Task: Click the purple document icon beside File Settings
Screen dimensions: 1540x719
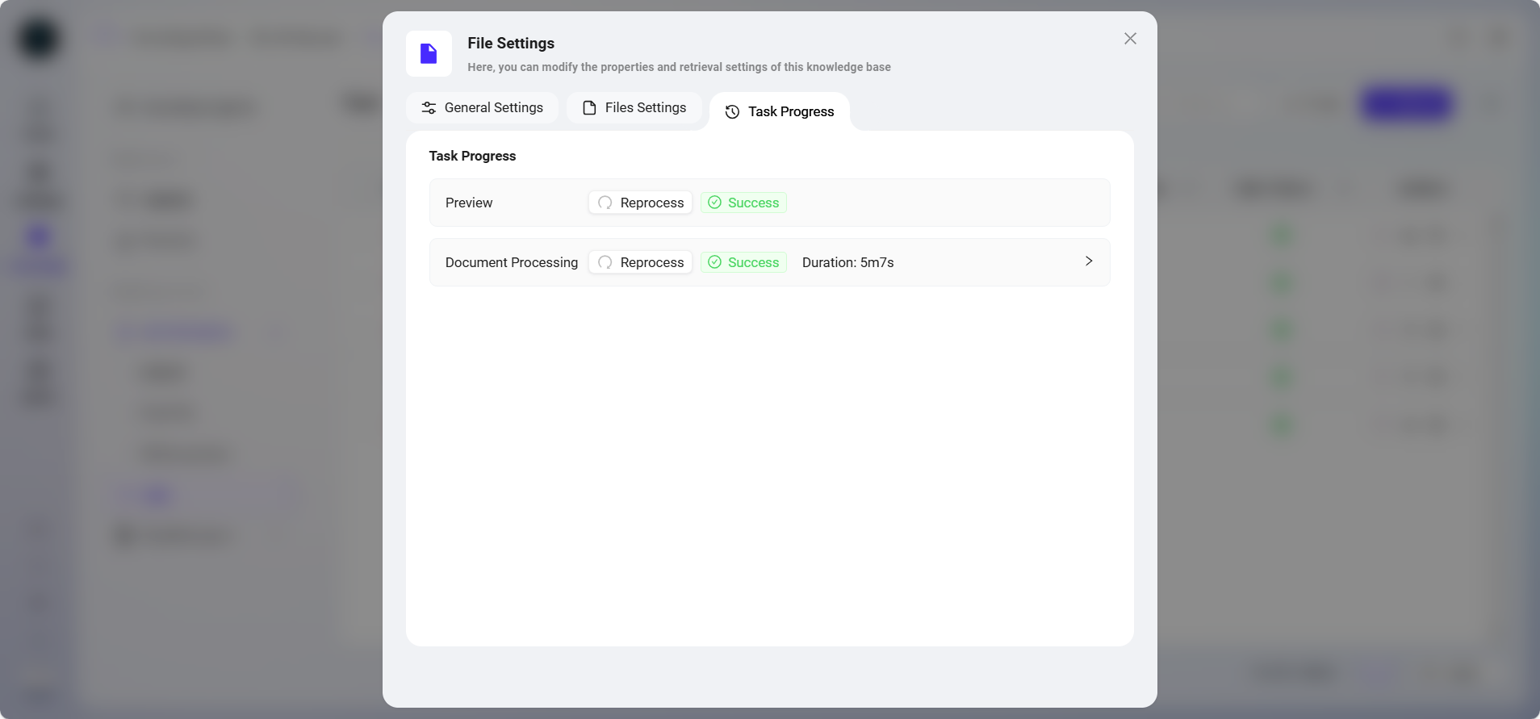Action: point(429,54)
